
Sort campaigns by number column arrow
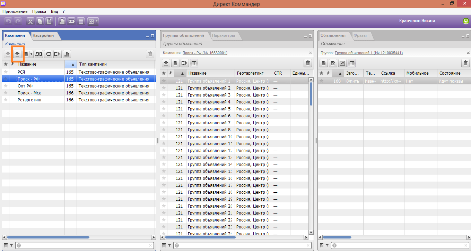pyautogui.click(x=73, y=65)
